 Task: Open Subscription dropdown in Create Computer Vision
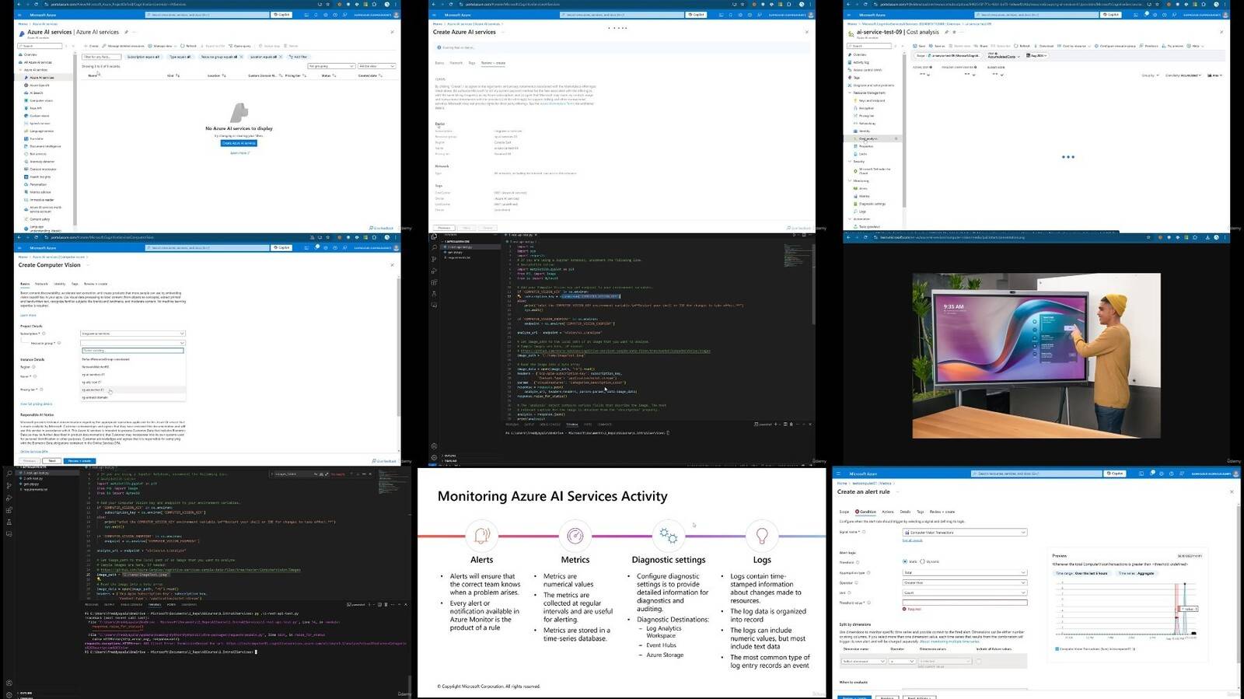pyautogui.click(x=132, y=334)
